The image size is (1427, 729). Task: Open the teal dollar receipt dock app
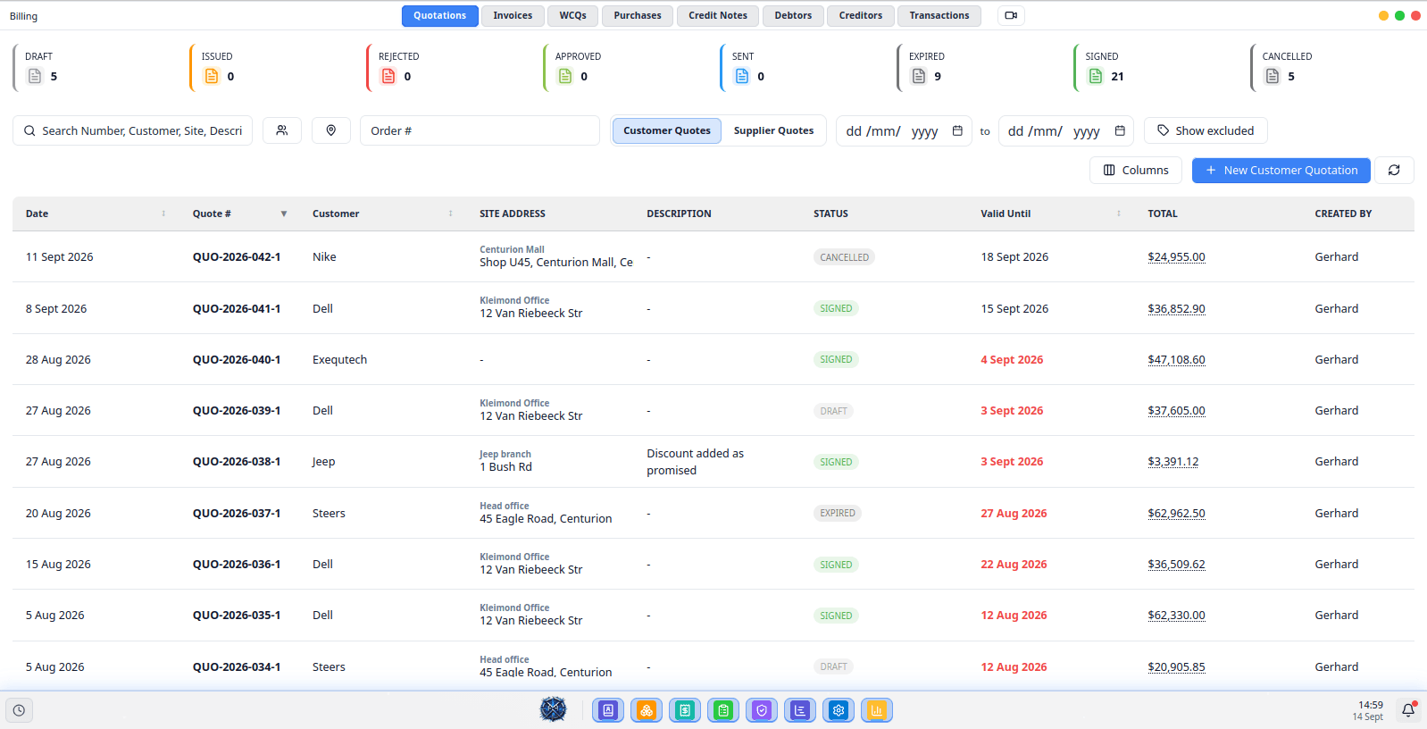[x=685, y=710]
